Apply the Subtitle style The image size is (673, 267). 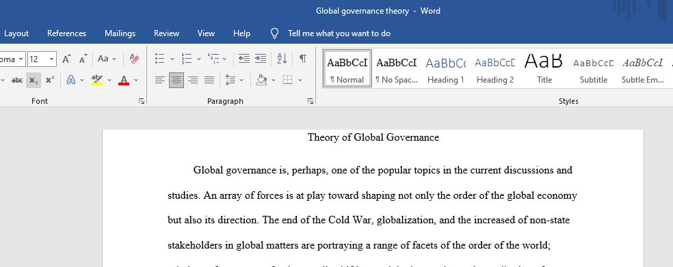(x=594, y=68)
